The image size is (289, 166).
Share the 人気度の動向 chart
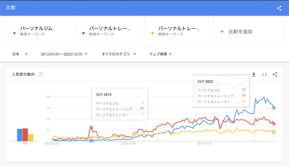tap(275, 74)
